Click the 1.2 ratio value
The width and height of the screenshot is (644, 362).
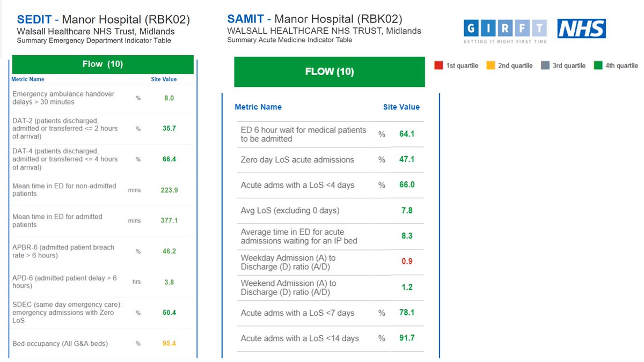407,287
